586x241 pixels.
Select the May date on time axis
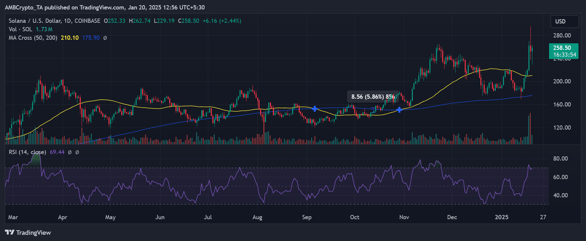click(110, 217)
